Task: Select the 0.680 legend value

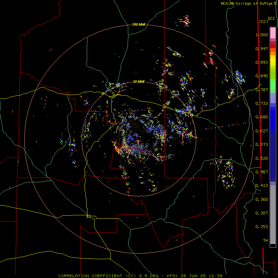Action: pyautogui.click(x=262, y=117)
